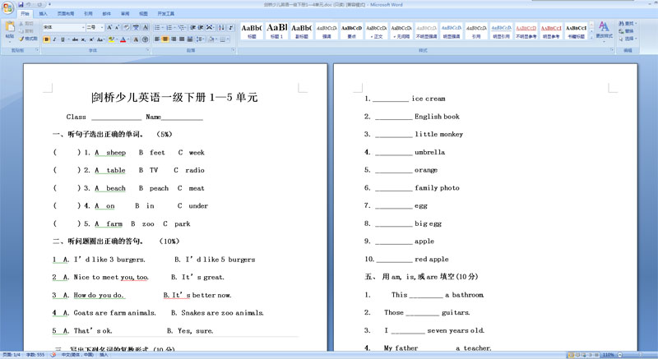Screen dimensions: 658x359
Task: Open the font name dropdown
Action: pos(83,27)
